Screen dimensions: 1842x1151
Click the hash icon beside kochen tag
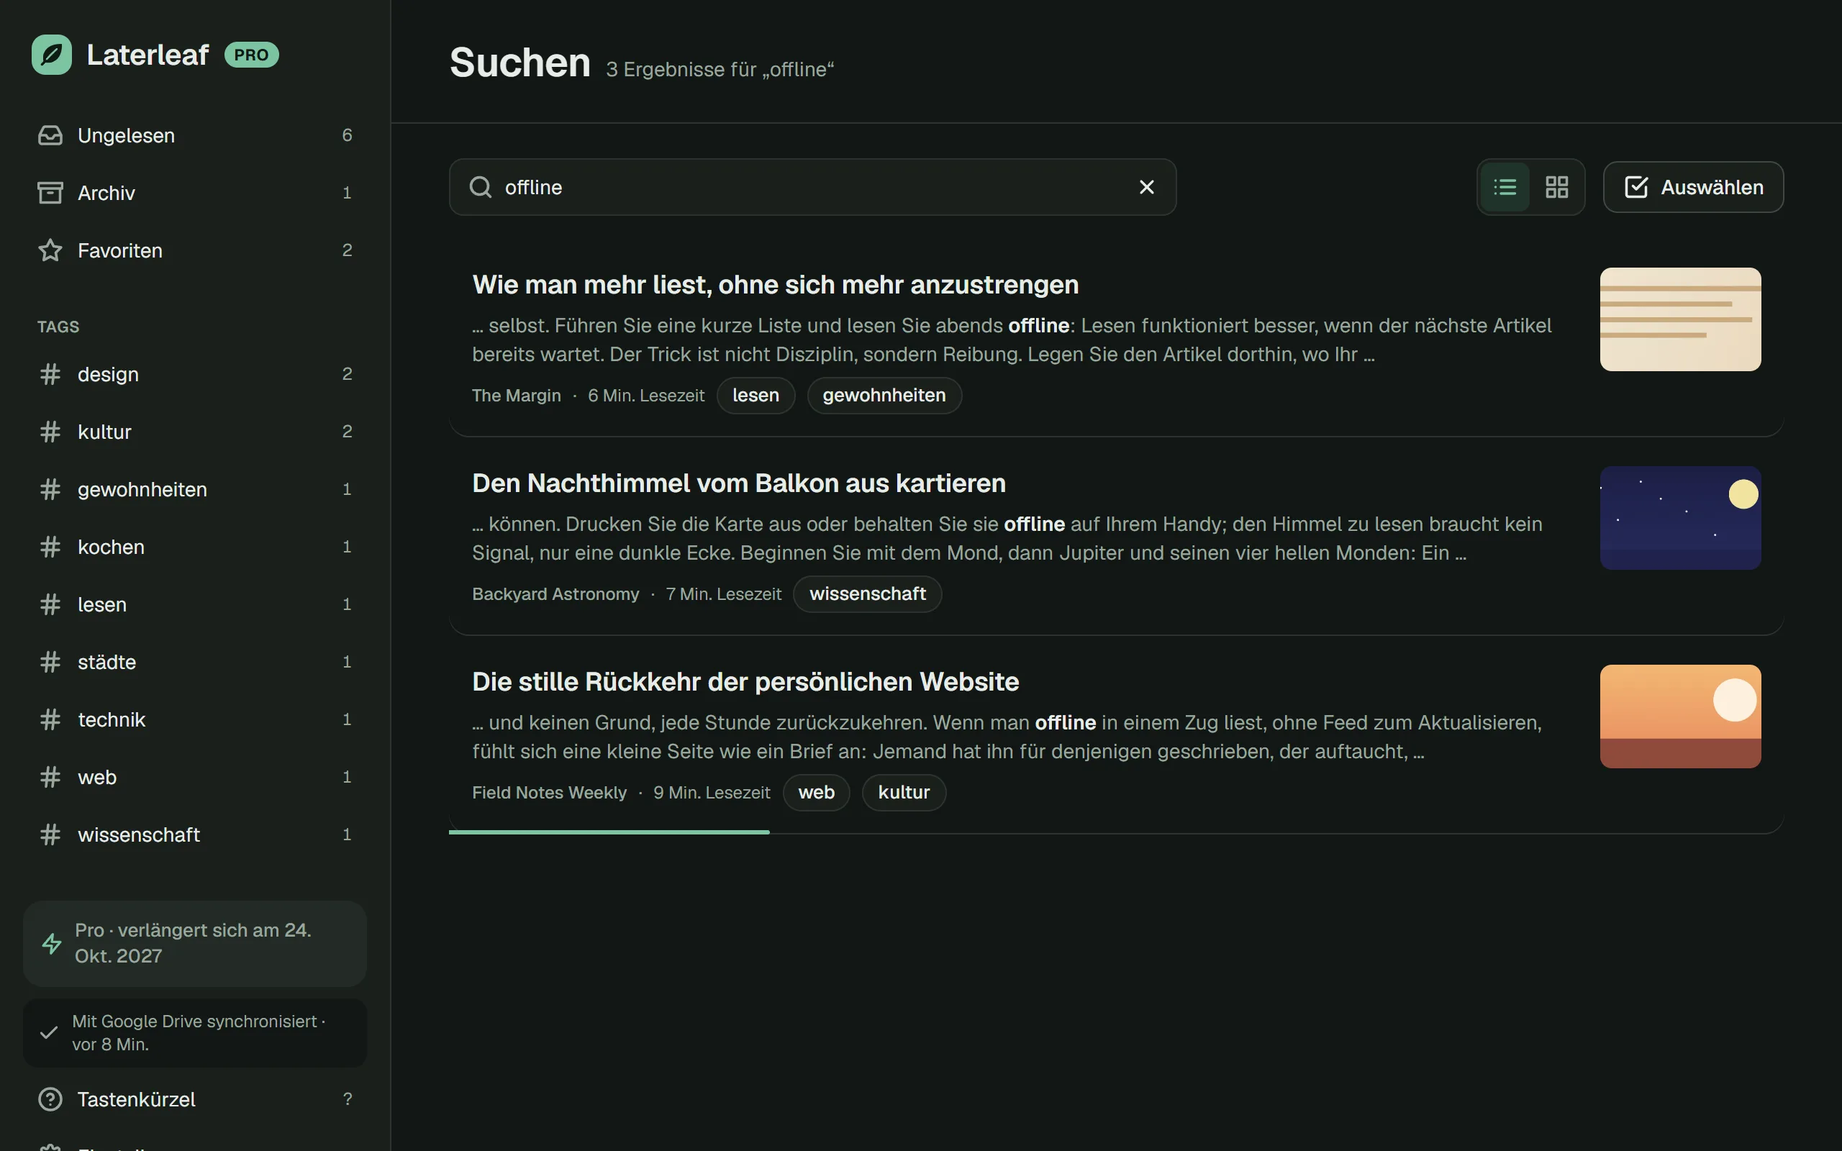50,547
